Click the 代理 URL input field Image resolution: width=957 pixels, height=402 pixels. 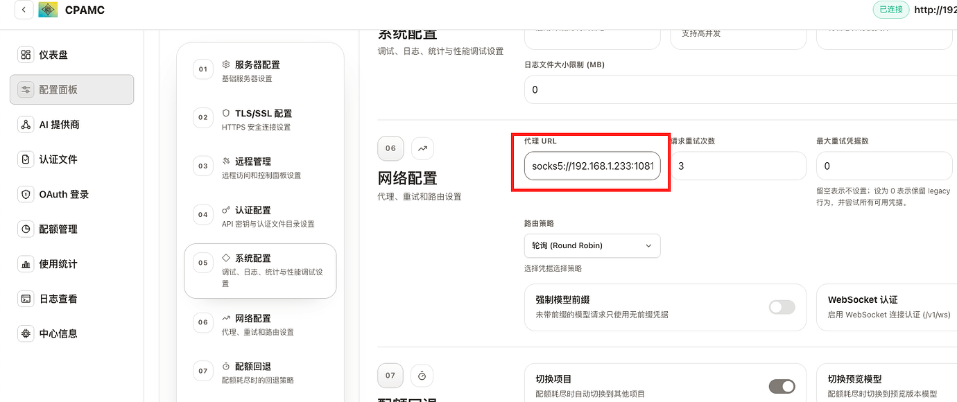[x=592, y=166]
